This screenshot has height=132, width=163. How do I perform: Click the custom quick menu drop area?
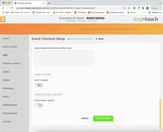(x=109, y=29)
